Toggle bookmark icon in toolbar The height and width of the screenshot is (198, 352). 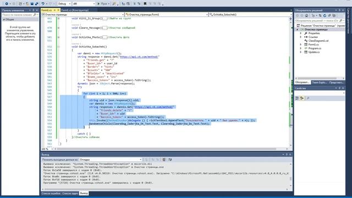click(145, 4)
